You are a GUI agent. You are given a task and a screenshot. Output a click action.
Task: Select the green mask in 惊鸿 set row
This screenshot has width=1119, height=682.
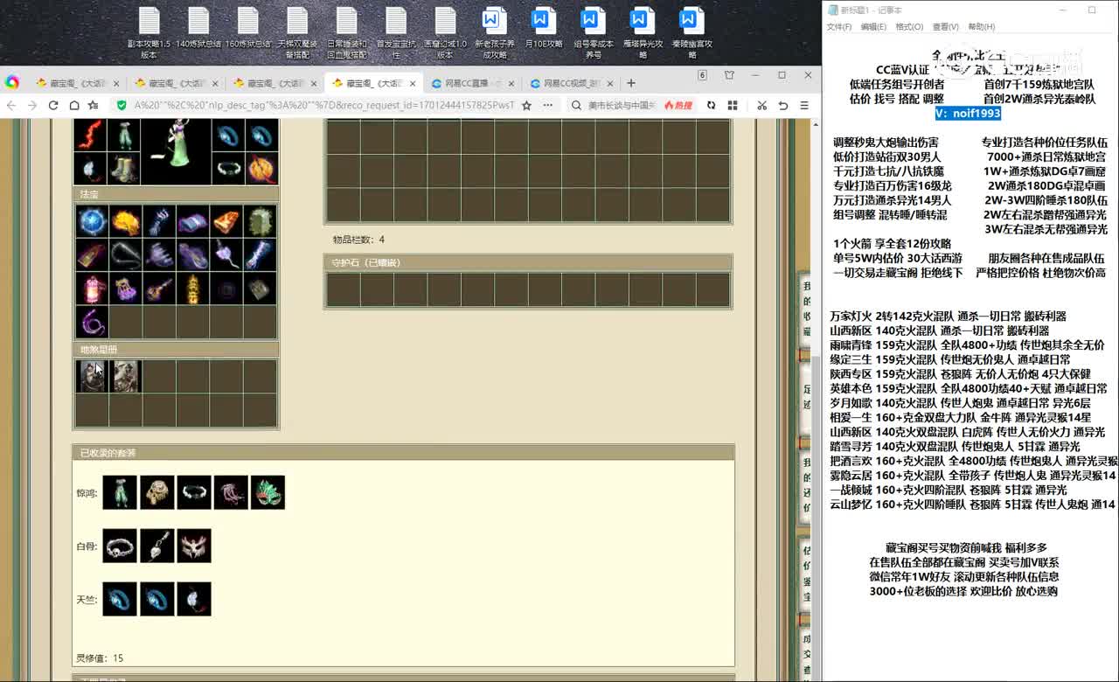click(268, 492)
